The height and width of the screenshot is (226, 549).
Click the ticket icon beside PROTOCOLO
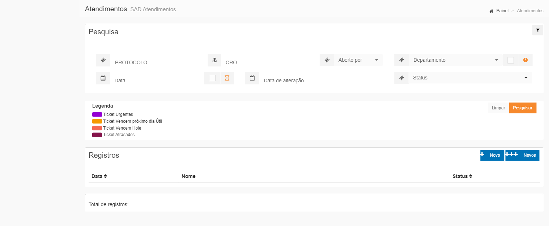pos(103,60)
